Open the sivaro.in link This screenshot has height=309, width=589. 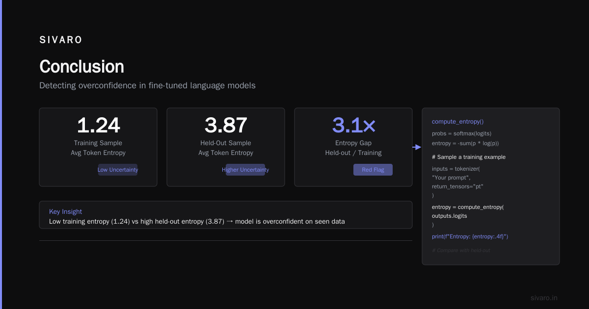click(x=544, y=298)
